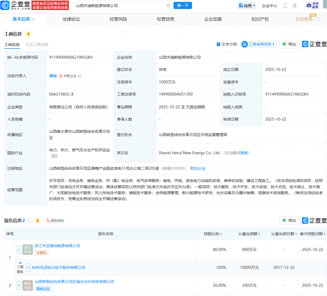This screenshot has height=296, width=327.
Task: Open the 应用 dropdown menu
Action: click(x=247, y=5)
